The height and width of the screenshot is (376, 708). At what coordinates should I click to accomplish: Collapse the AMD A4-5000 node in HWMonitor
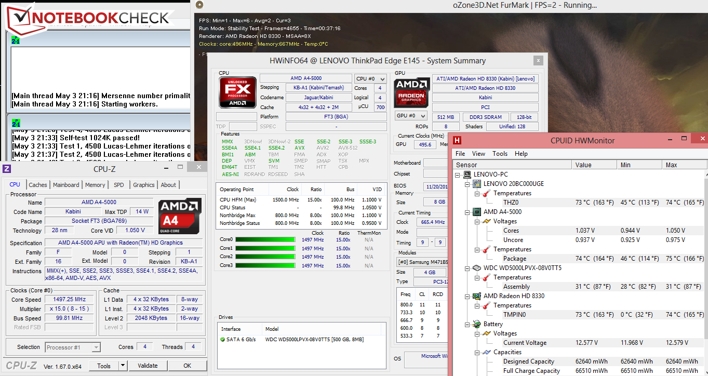point(467,212)
